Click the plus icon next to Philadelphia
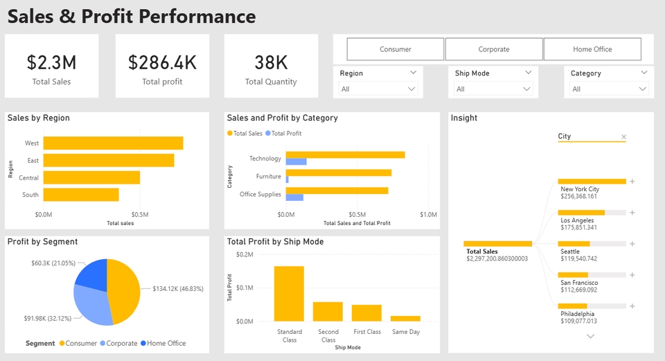 (632, 306)
